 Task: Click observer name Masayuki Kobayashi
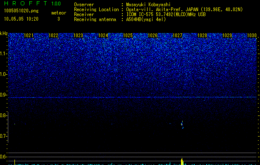tap(148, 5)
